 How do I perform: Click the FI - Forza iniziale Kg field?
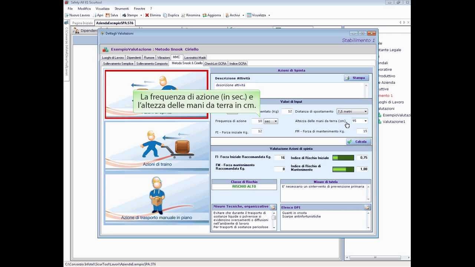[257, 131]
